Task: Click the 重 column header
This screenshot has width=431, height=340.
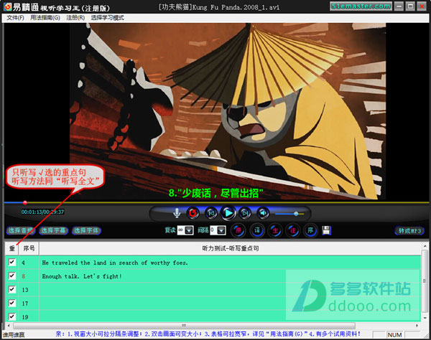Action: [x=11, y=248]
